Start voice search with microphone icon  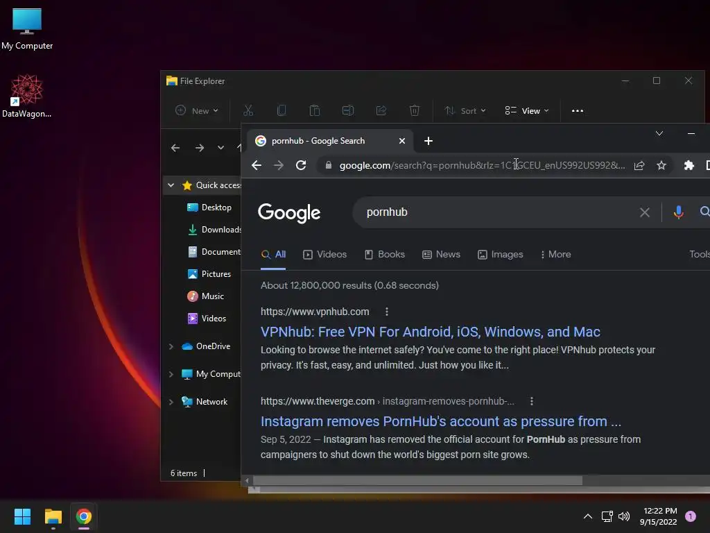[678, 212]
